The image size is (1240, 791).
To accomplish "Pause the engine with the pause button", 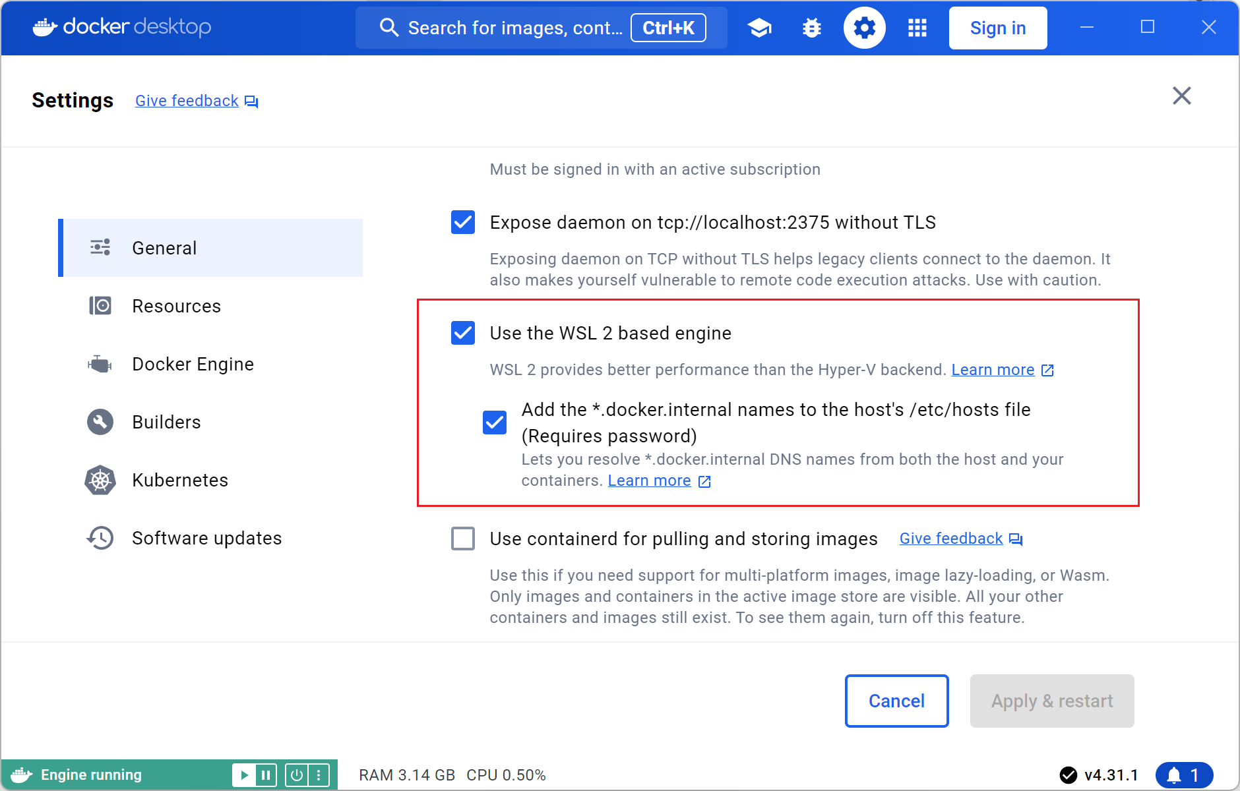I will 266,775.
